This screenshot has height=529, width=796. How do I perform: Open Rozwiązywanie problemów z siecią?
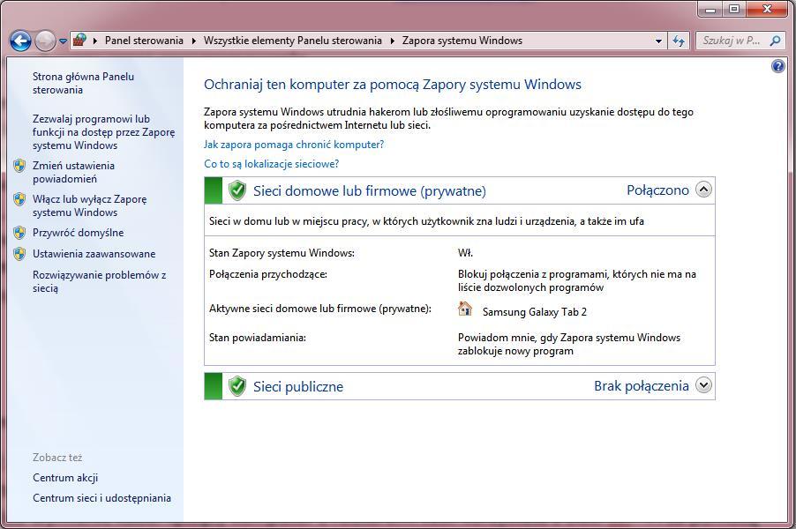point(100,281)
